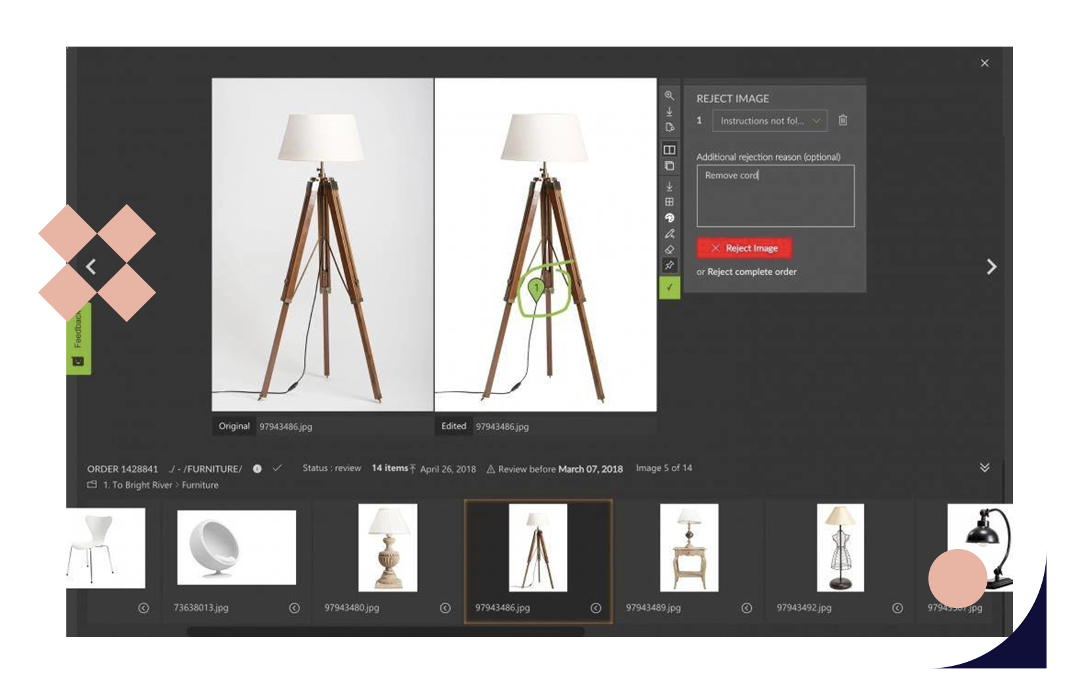
Task: Click the download icon above grid tool
Action: click(669, 186)
